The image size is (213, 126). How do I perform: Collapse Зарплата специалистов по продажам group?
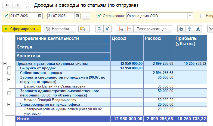pyautogui.click(x=9, y=79)
